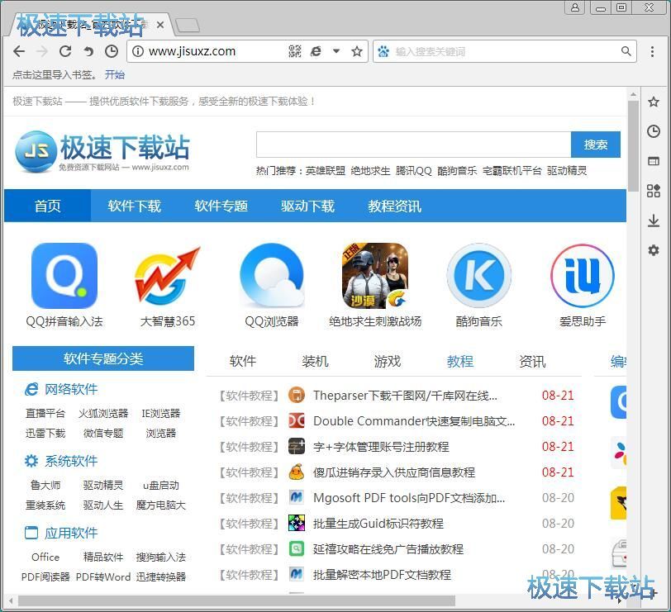Switch to the 驱动下载 navigation tab

click(307, 206)
